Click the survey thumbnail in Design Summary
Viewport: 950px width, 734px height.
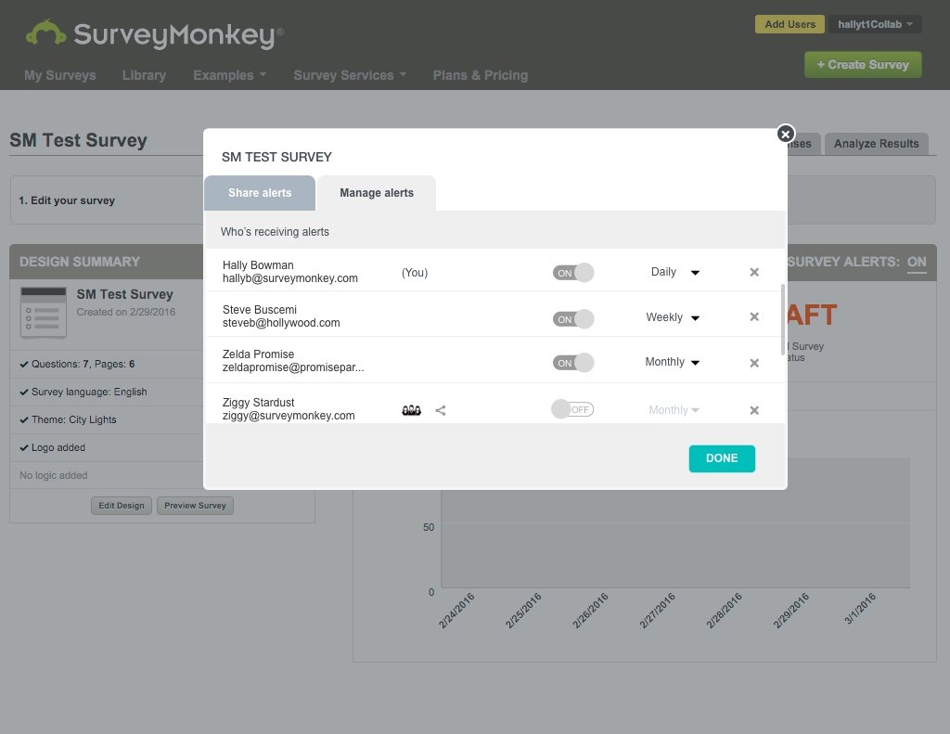pyautogui.click(x=43, y=312)
